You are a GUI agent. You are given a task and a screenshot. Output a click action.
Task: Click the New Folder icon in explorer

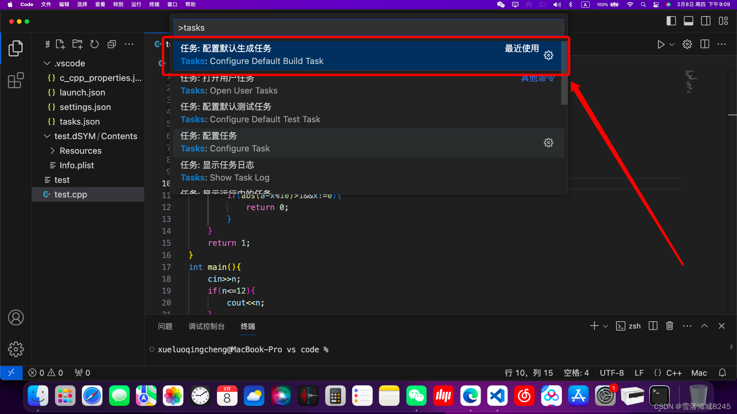click(x=78, y=44)
